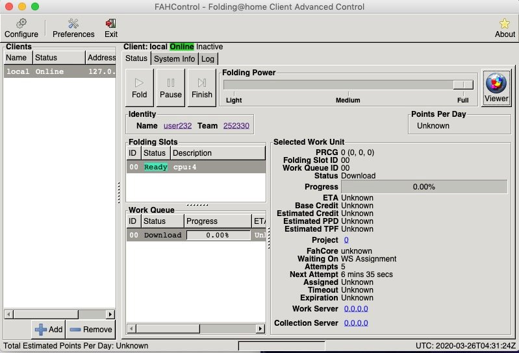
Task: Click the Exit toolbar icon
Action: point(111,28)
